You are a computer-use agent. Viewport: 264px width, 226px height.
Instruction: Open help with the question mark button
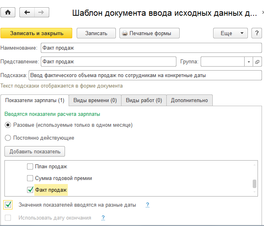(x=256, y=33)
